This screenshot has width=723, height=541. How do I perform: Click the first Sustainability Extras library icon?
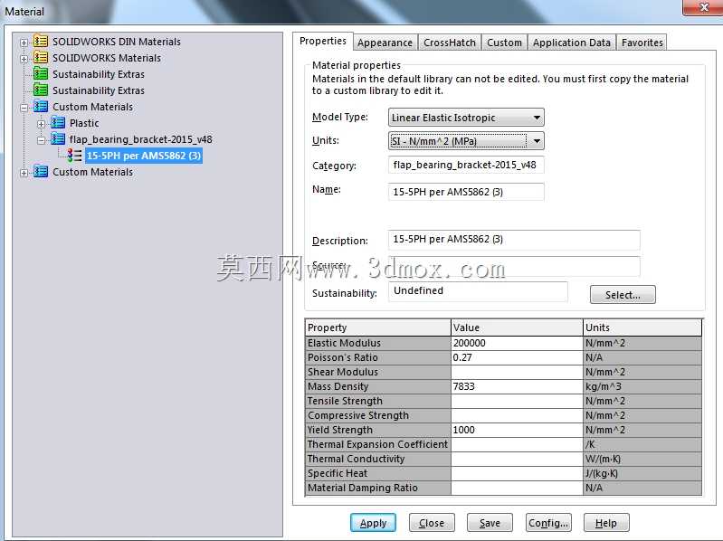(x=41, y=73)
